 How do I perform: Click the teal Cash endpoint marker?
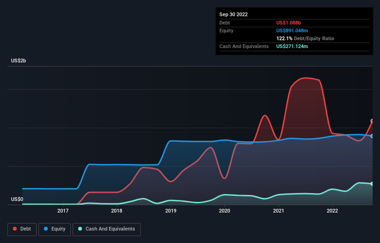(372, 184)
